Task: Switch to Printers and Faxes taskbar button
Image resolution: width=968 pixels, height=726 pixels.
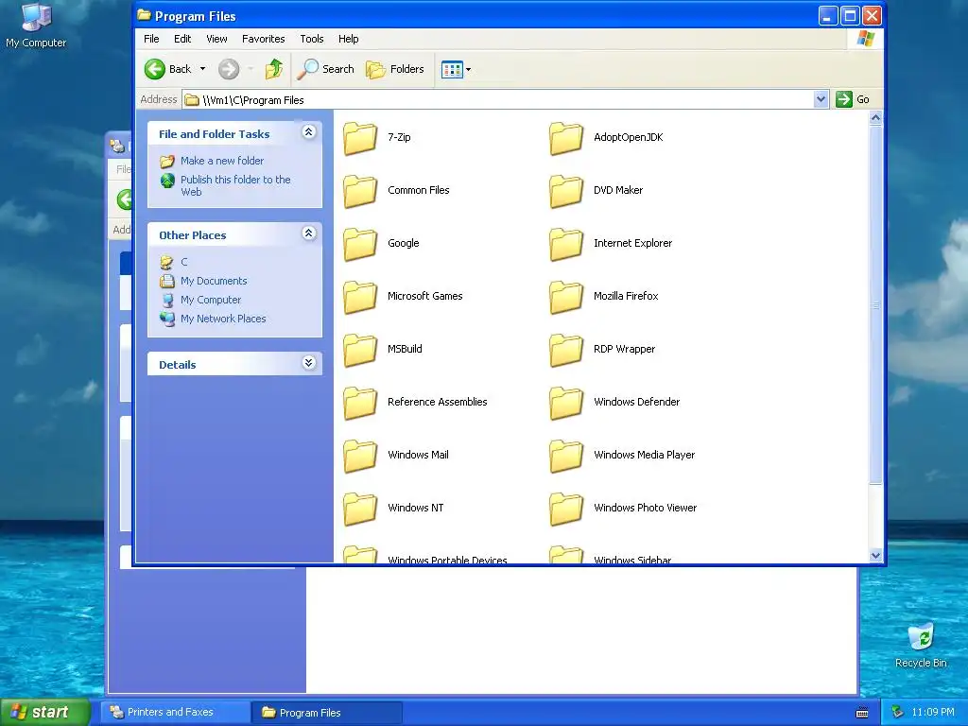Action: [175, 713]
